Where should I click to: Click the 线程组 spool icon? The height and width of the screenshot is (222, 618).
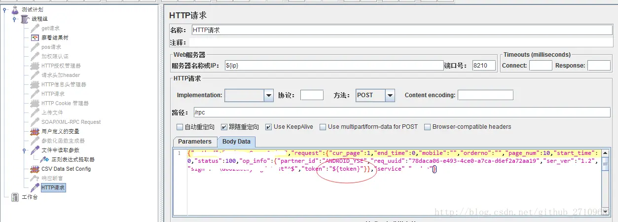pyautogui.click(x=25, y=19)
